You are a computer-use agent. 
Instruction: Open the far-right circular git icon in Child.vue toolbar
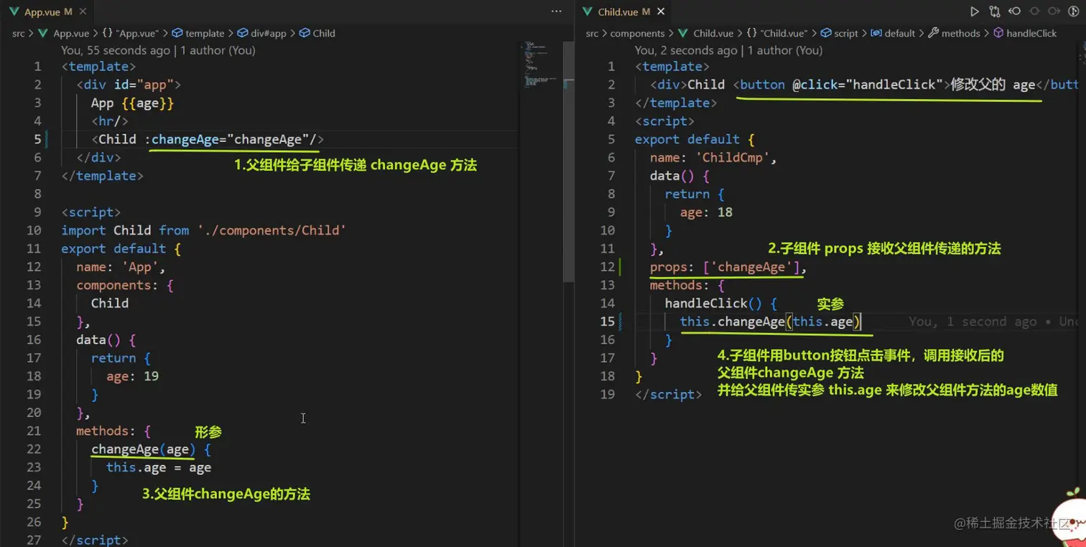coord(1074,11)
